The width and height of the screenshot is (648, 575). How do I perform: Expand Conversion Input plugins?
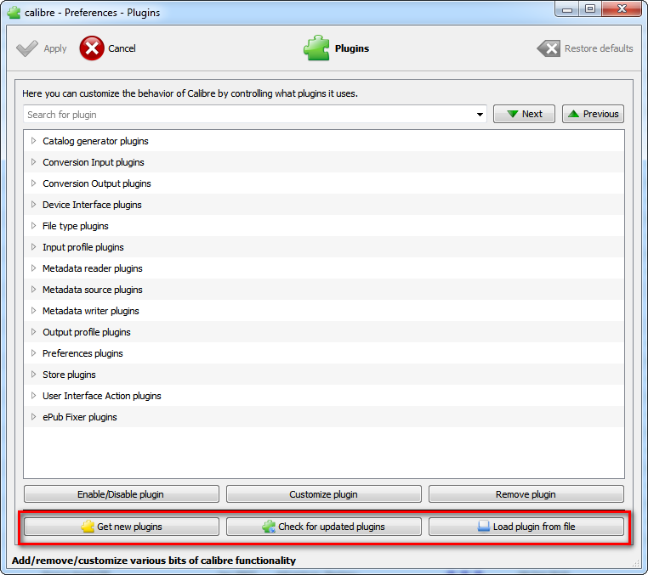point(33,162)
